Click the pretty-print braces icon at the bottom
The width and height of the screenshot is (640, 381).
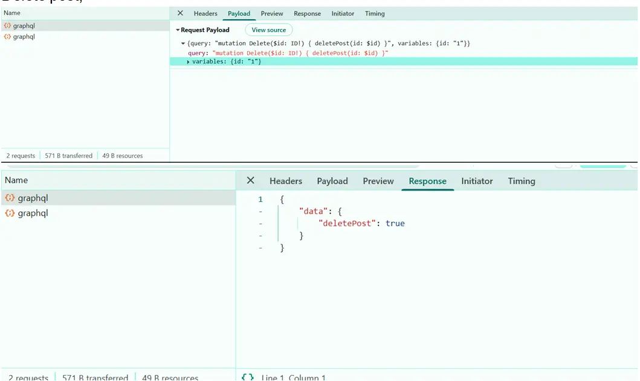point(248,377)
